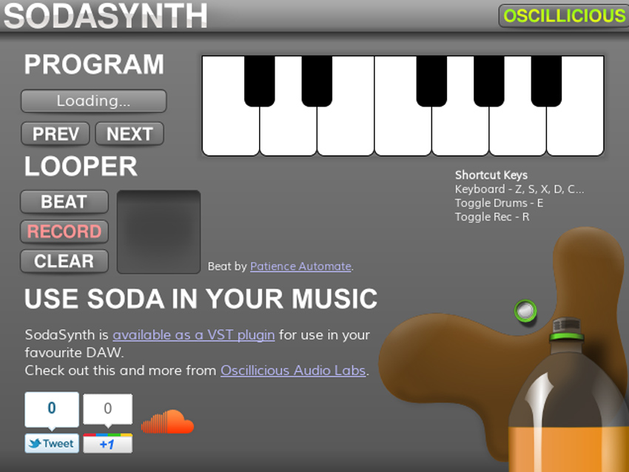Click the Oscillicious logo badge
The width and height of the screenshot is (629, 472).
564,16
